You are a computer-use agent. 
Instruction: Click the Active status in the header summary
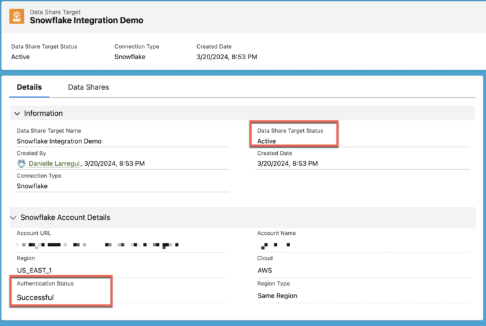pyautogui.click(x=20, y=57)
